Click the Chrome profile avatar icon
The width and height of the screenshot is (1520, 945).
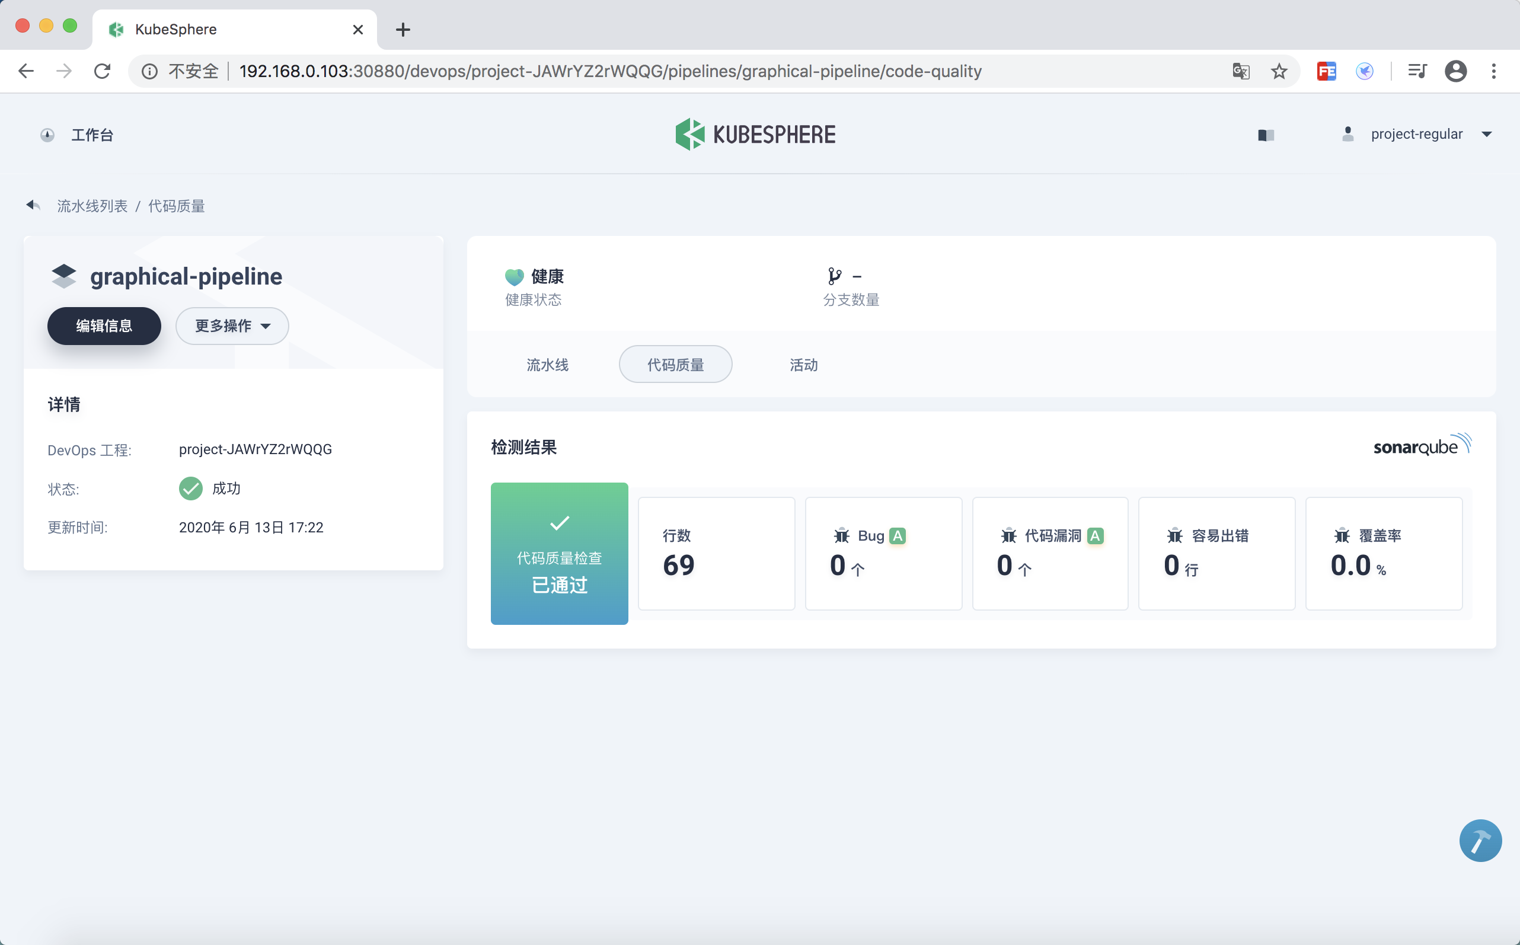click(x=1455, y=71)
